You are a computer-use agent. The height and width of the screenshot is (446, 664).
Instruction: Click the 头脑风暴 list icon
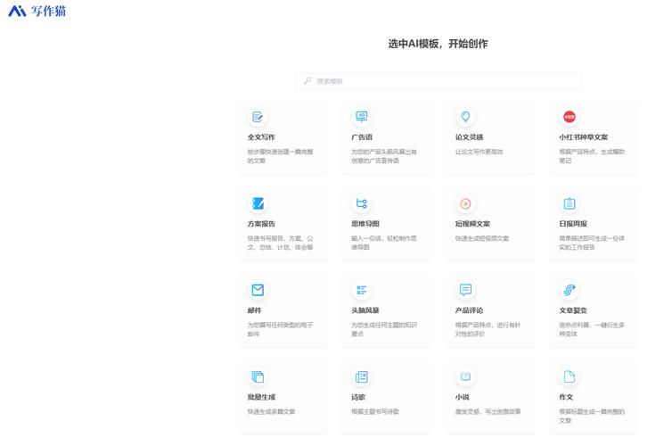362,290
